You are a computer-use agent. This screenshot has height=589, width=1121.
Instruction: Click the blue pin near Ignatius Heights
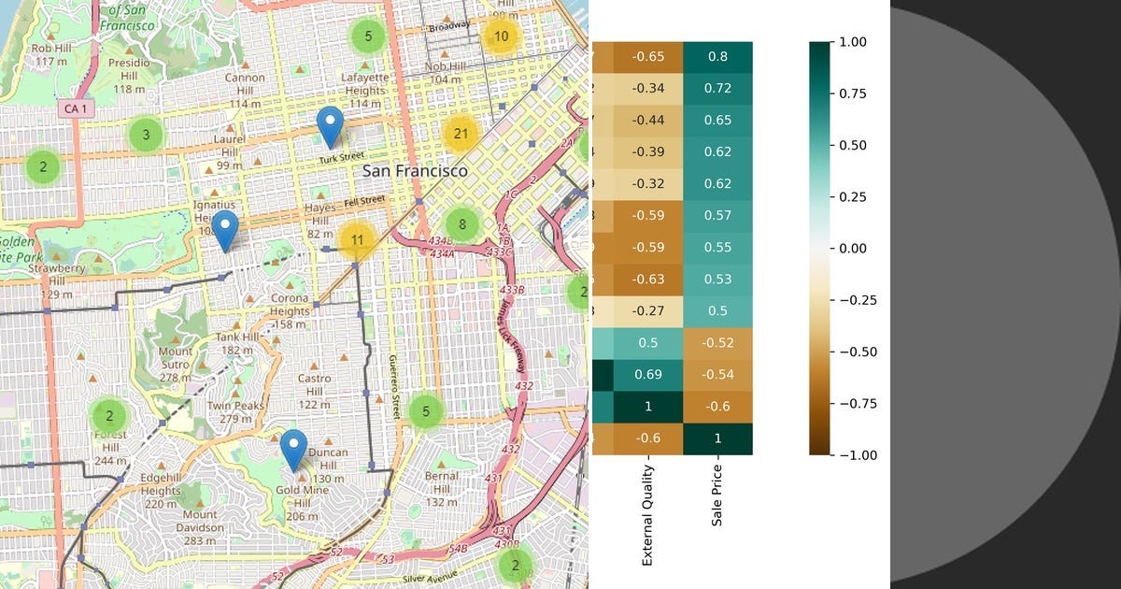pyautogui.click(x=224, y=224)
